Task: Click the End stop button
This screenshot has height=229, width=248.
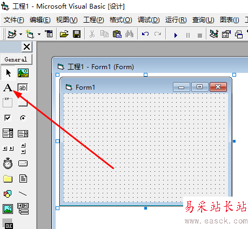Action: 200,36
